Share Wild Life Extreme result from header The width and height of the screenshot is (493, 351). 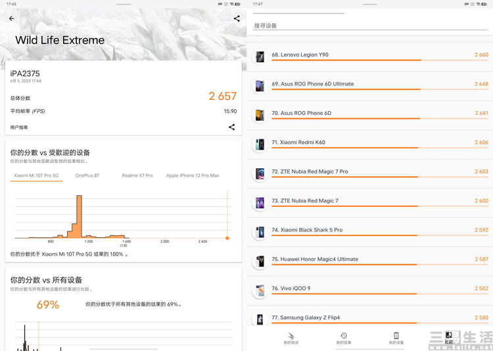point(237,18)
